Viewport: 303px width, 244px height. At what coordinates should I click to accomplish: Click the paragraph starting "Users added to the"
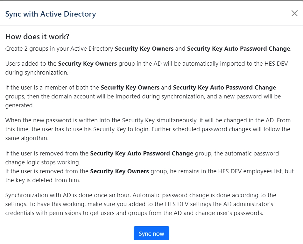click(146, 68)
